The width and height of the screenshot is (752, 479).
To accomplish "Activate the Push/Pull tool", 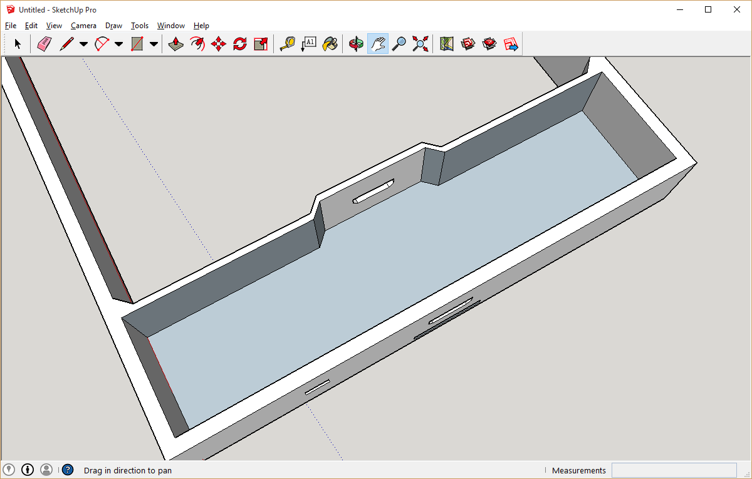I will [x=176, y=44].
